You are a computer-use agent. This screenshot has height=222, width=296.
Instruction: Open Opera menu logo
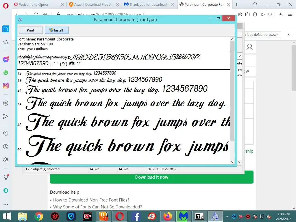coord(6,6)
